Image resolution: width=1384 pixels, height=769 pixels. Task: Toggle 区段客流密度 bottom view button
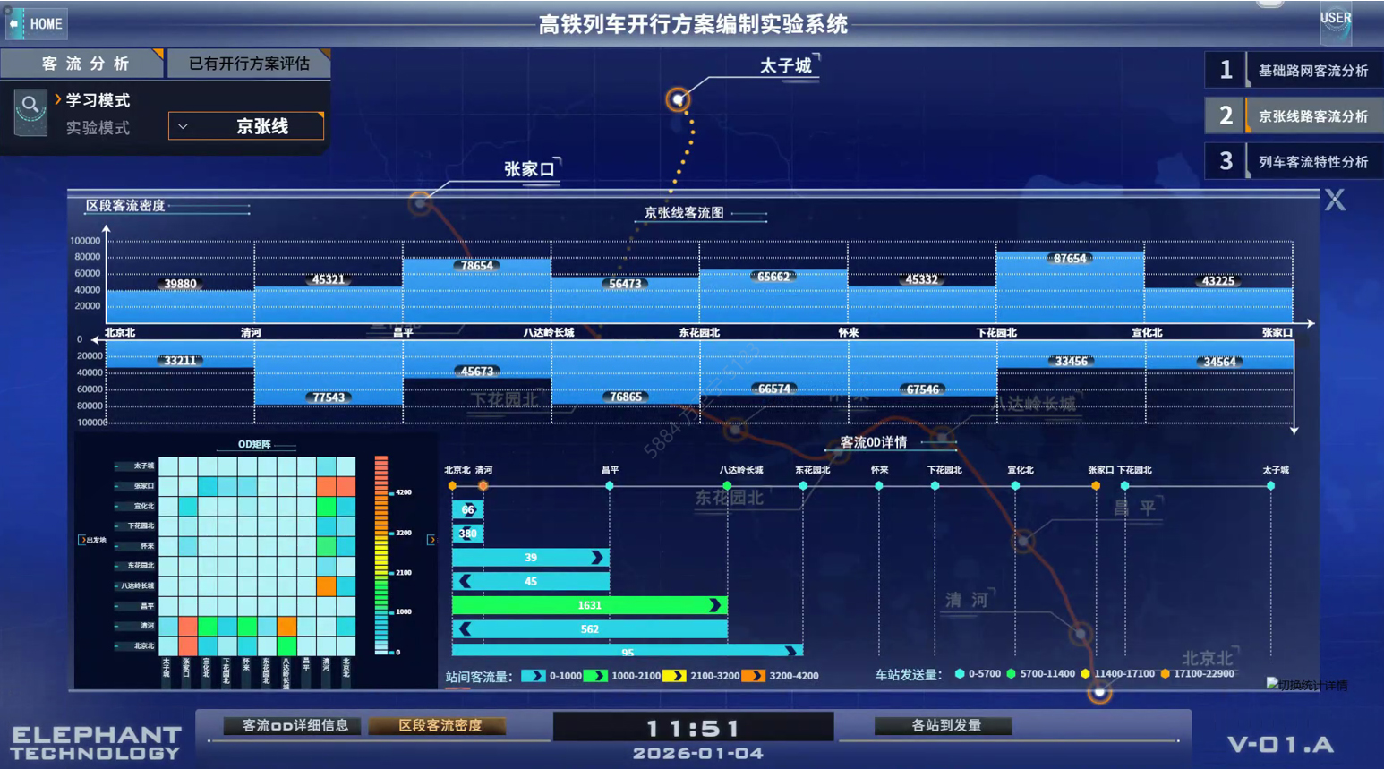[440, 725]
